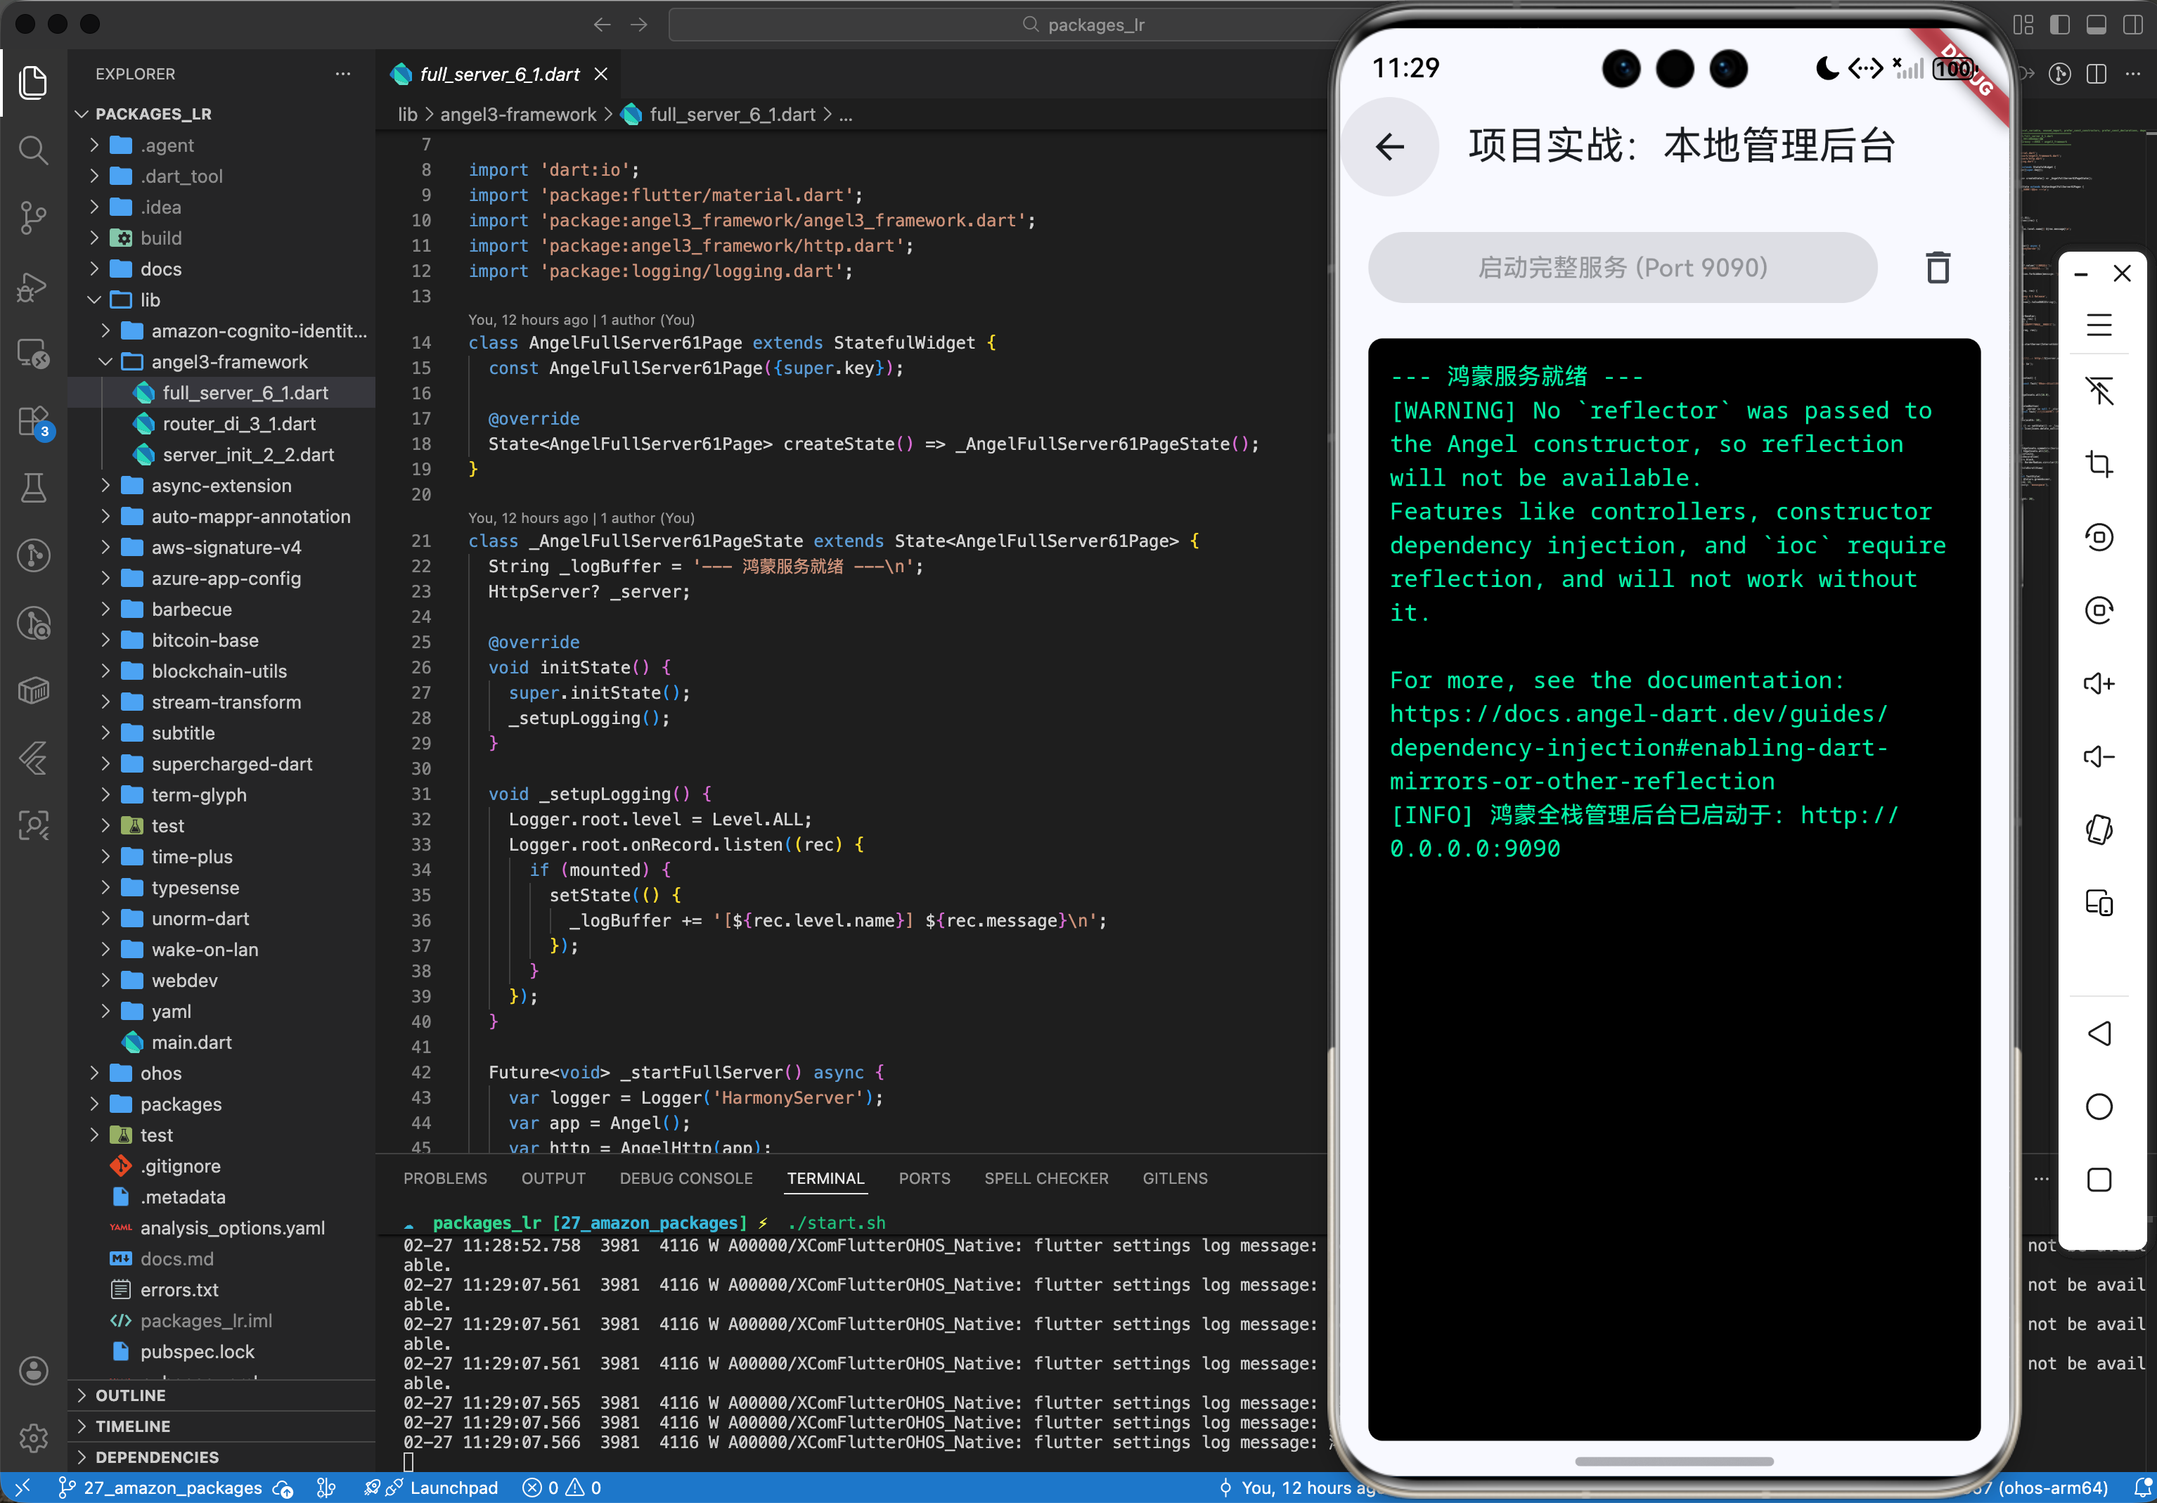Open the Run and Debug view
The height and width of the screenshot is (1503, 2157).
(x=34, y=285)
